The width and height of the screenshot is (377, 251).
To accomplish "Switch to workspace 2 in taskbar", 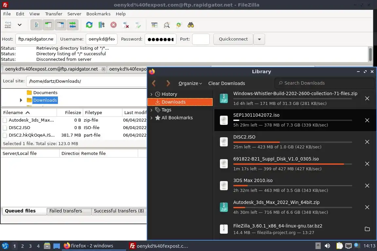I will click(22, 246).
